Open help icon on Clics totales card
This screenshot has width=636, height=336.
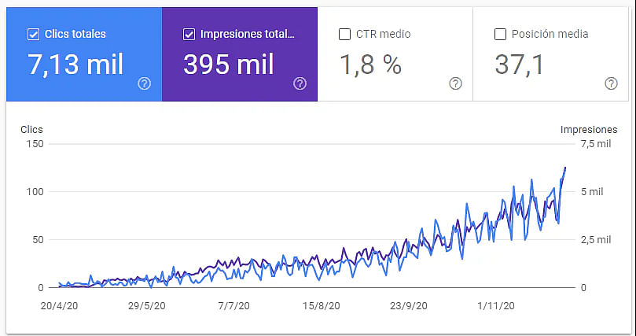tap(144, 84)
